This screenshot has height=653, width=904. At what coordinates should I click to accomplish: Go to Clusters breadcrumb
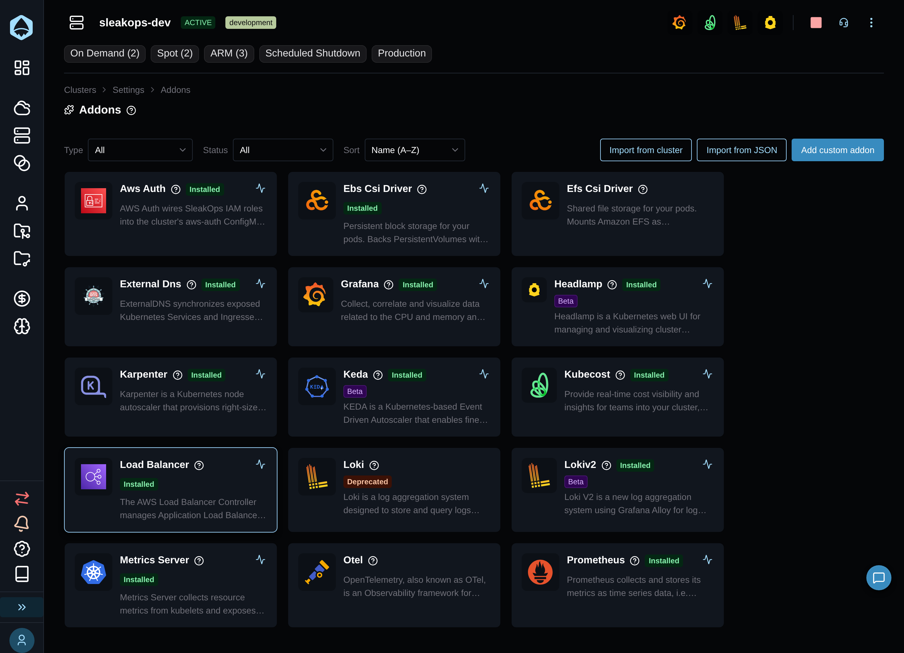[80, 90]
